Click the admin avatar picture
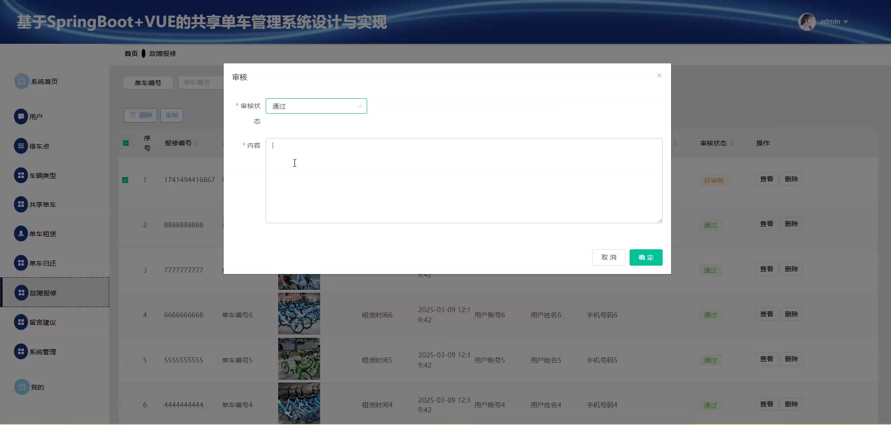 (807, 22)
